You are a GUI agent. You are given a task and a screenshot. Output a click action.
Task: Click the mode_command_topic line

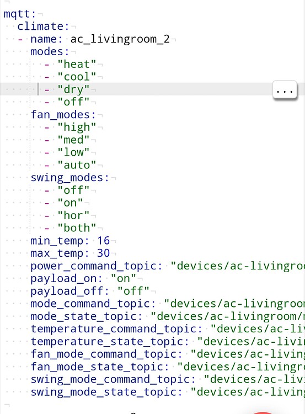(168, 304)
